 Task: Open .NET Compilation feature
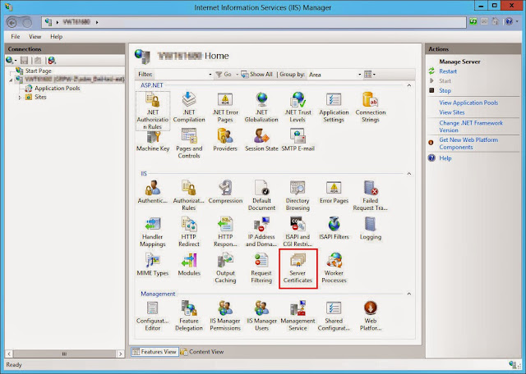pos(189,107)
